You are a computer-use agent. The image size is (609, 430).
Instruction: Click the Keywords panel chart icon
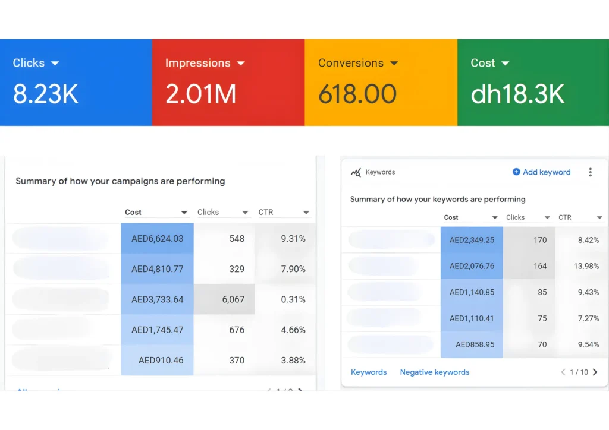coord(356,172)
